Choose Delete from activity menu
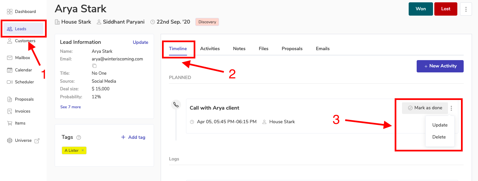This screenshot has height=181, width=478. pos(439,137)
